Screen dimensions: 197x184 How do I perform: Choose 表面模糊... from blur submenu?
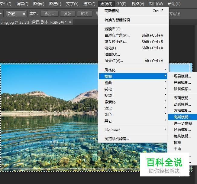182,98
